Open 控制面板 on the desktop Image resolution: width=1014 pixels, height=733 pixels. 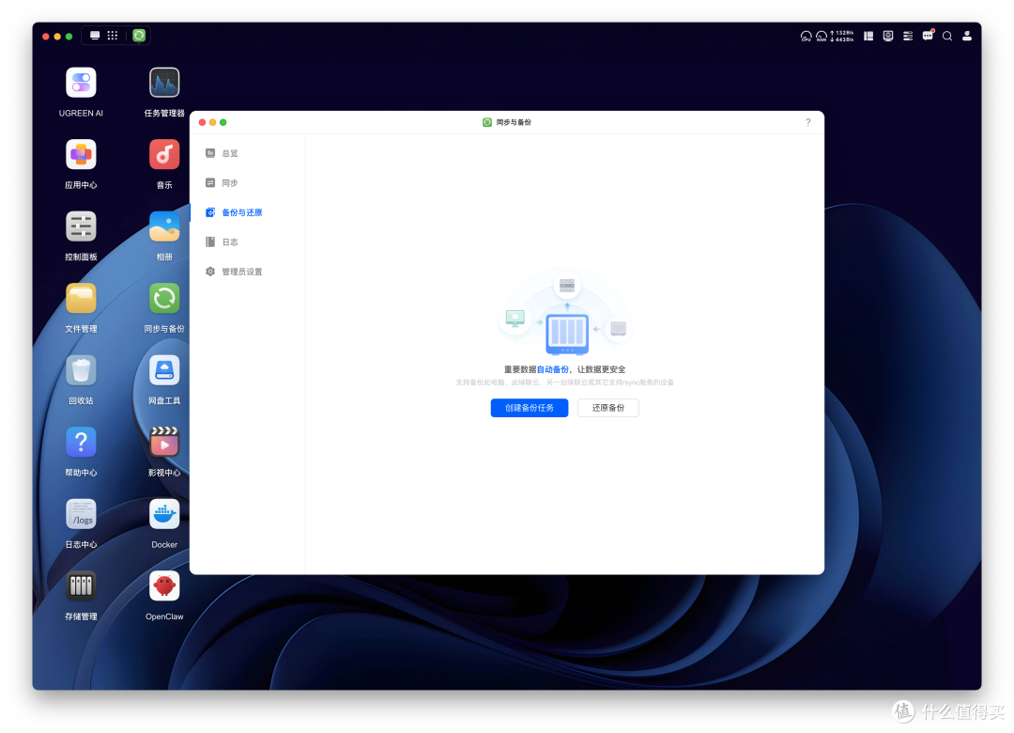click(81, 226)
